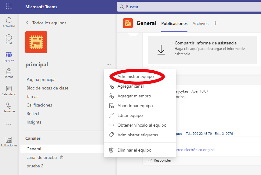The width and height of the screenshot is (261, 175).
Task: Open the Aplicaciones sidebar icon
Action: tap(9, 140)
